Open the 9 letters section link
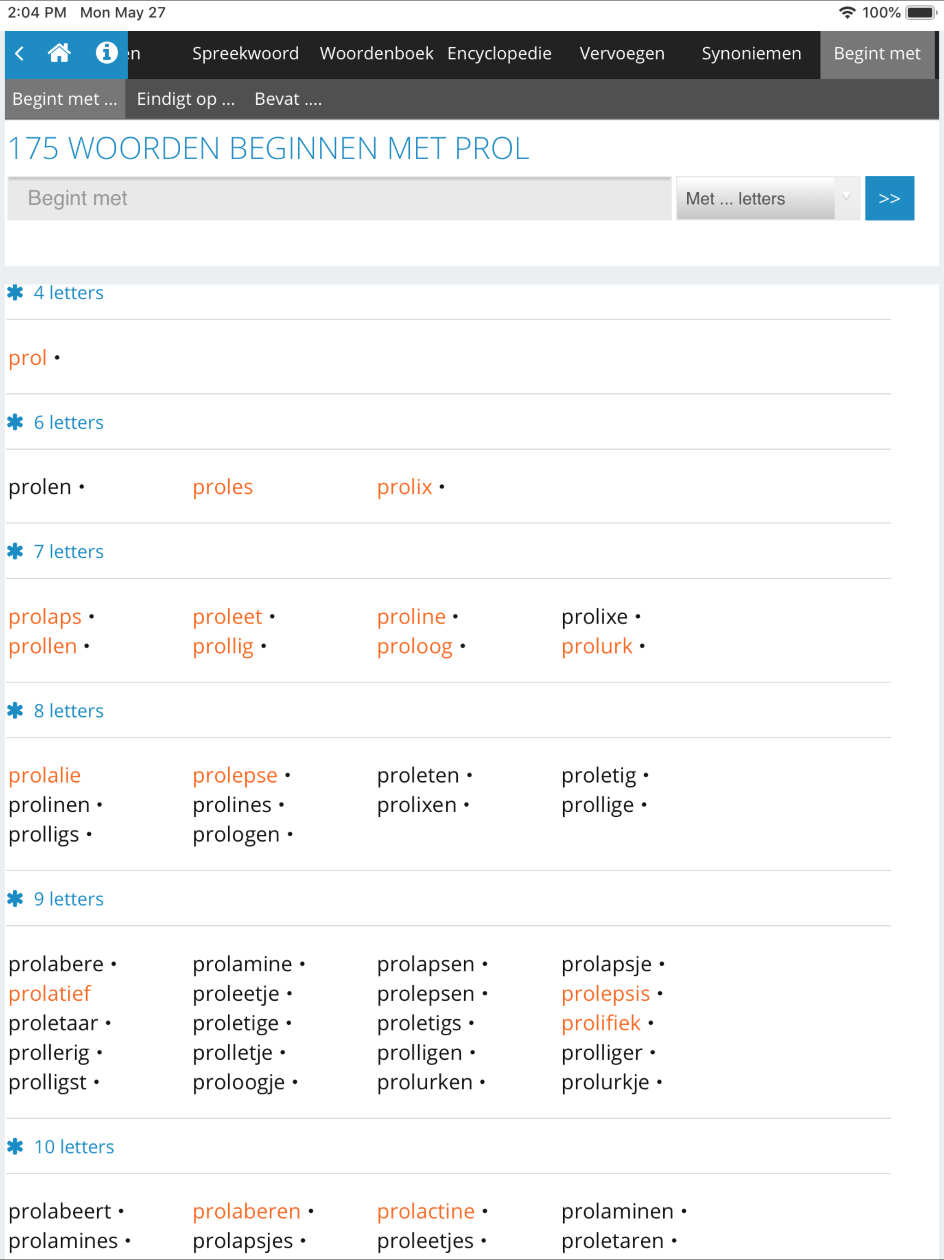 pos(68,898)
